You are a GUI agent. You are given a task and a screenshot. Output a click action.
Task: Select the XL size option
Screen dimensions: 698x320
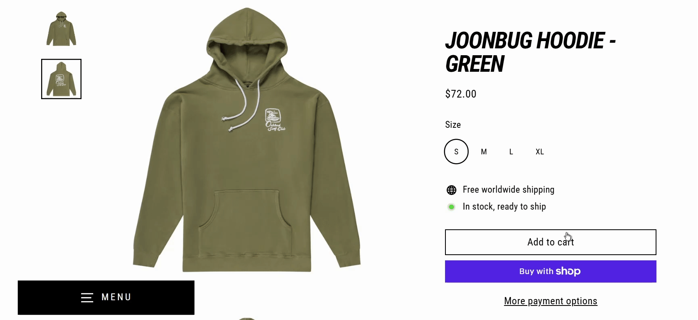[x=539, y=152]
